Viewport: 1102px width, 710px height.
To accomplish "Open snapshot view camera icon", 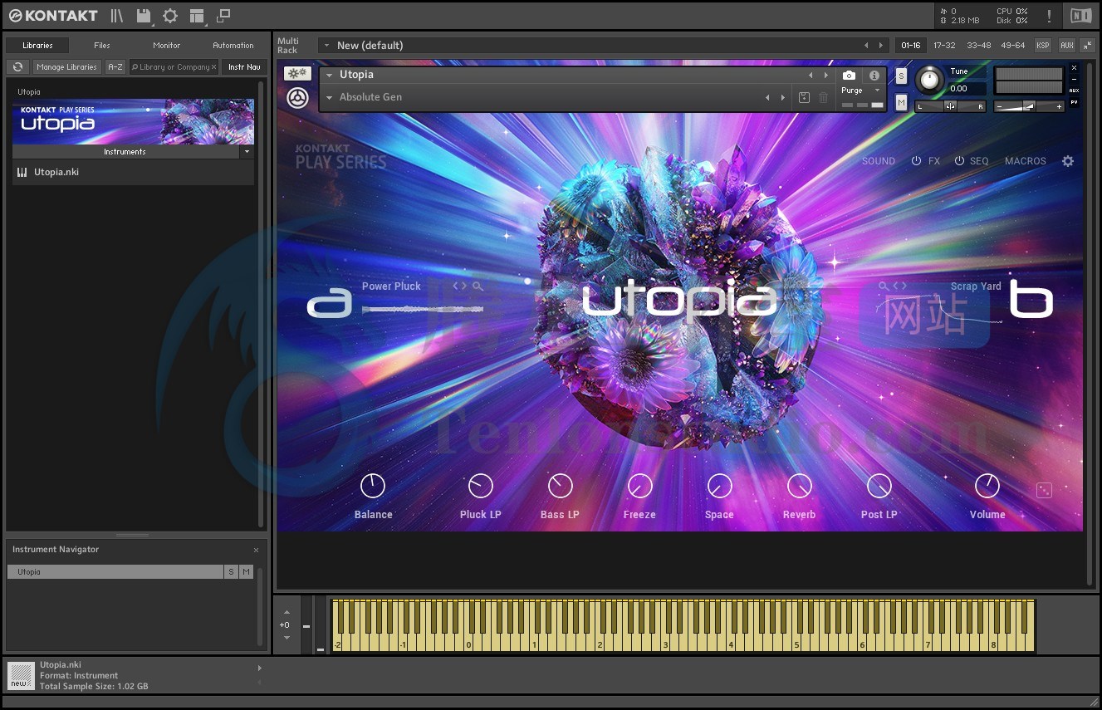I will (x=849, y=76).
